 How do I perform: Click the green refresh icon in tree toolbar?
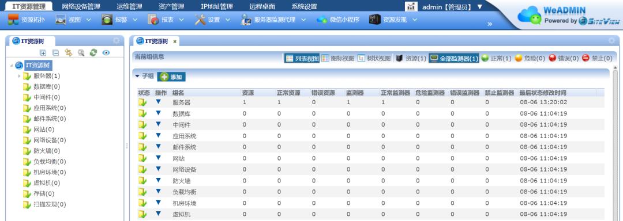click(93, 53)
